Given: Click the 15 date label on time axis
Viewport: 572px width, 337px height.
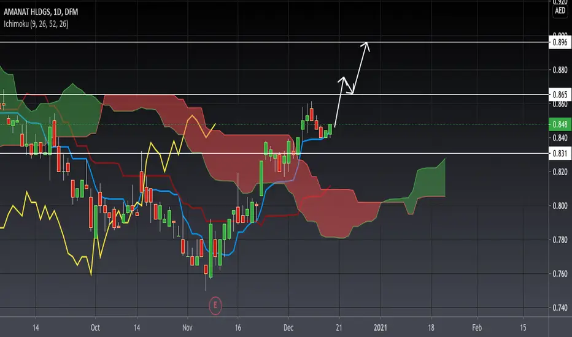Looking at the screenshot, I should (x=523, y=328).
